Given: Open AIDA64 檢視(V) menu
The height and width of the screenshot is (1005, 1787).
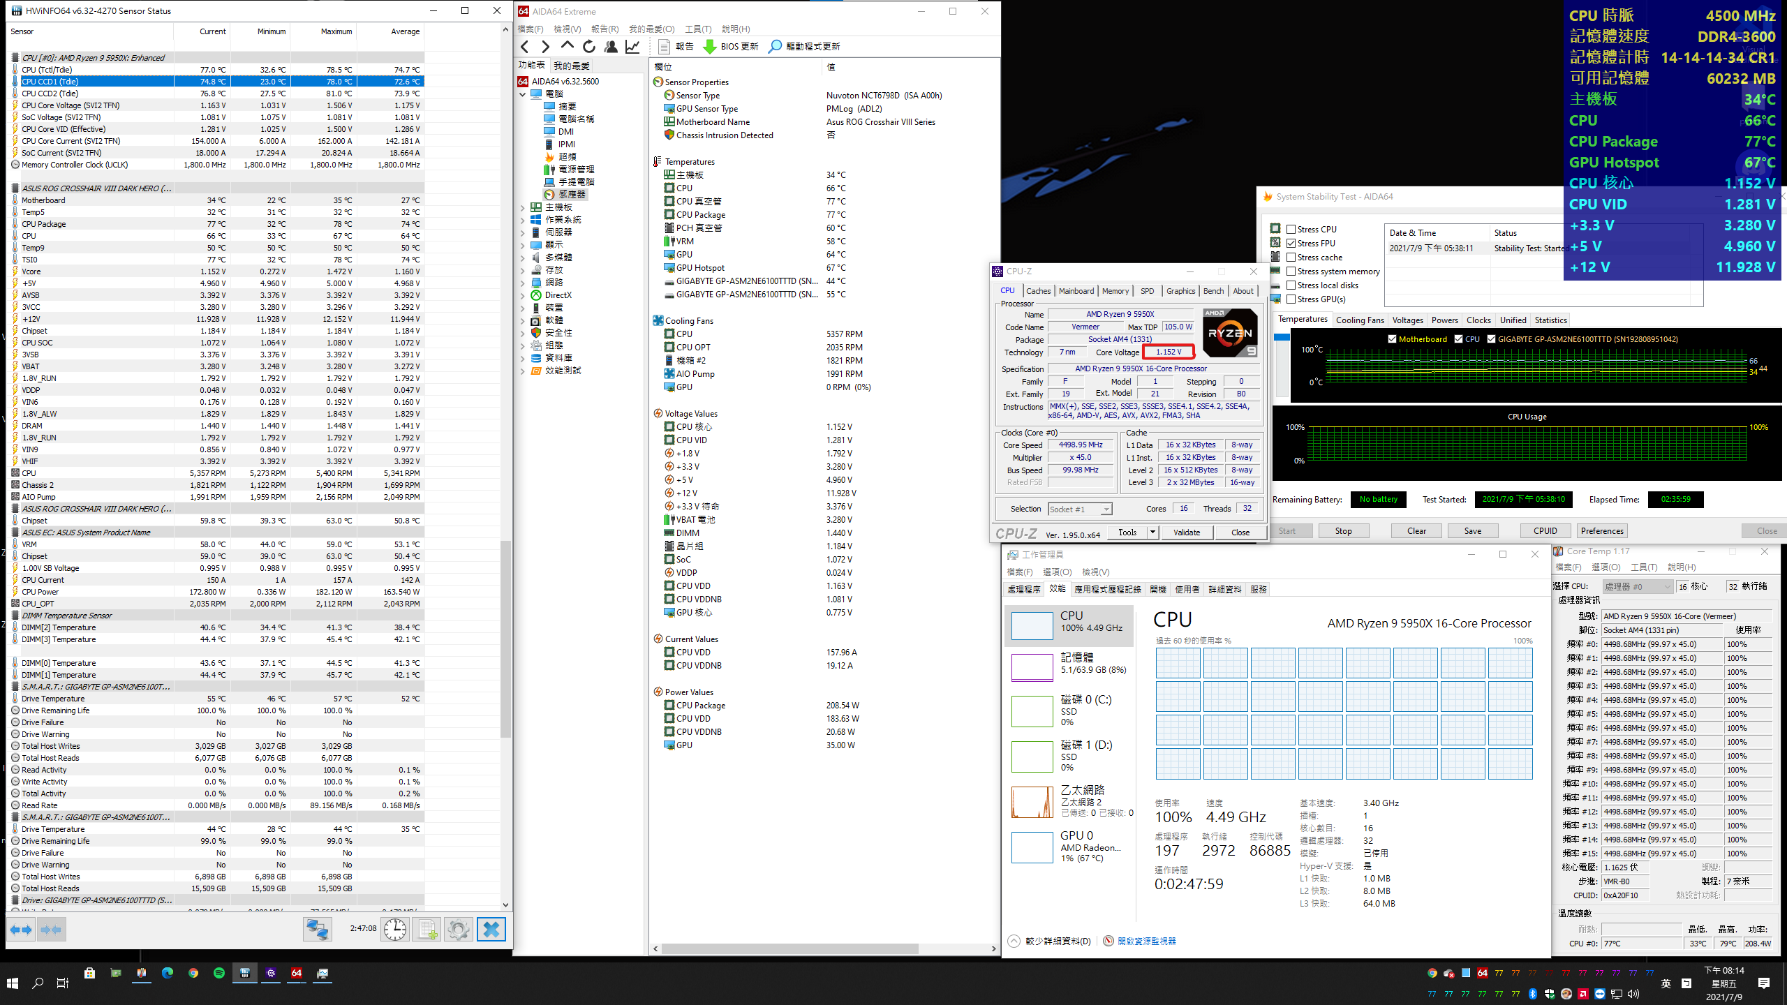Looking at the screenshot, I should point(567,29).
